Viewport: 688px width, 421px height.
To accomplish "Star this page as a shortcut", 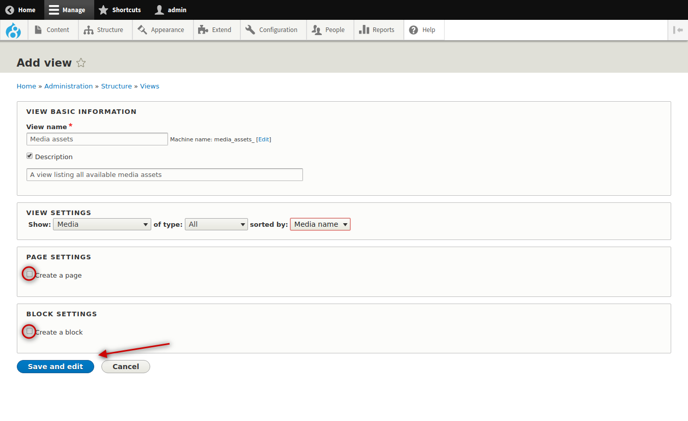I will 81,63.
